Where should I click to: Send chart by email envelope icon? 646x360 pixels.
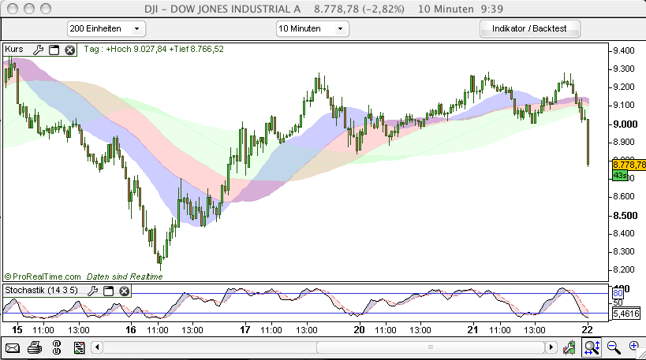[x=13, y=348]
